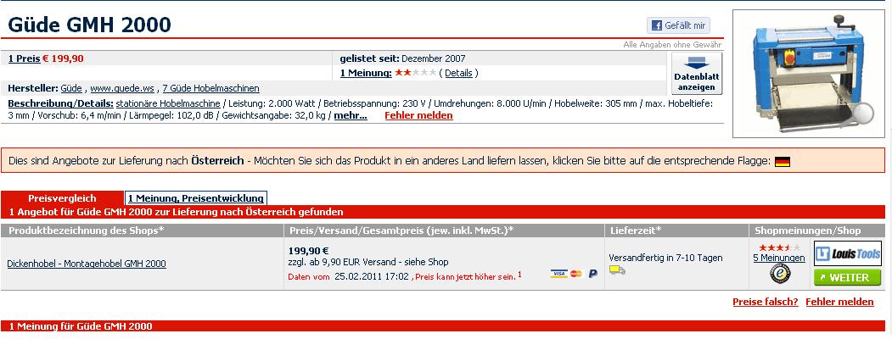The image size is (892, 339).
Task: Click 'Beschreibung/Details:' heading link
Action: [x=61, y=104]
